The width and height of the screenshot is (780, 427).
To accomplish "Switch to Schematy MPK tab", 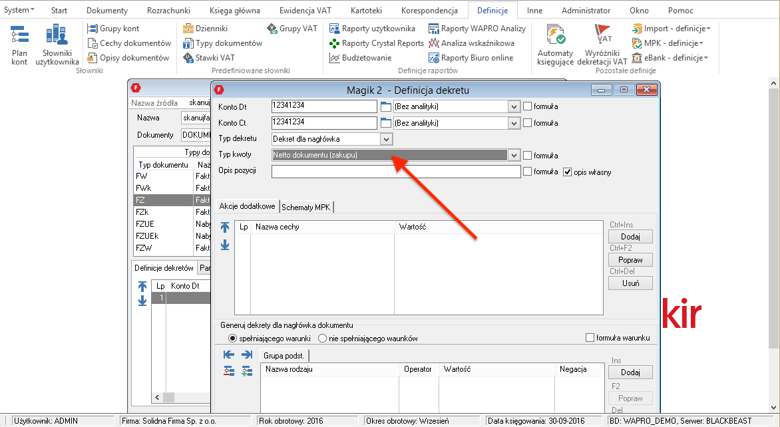I will [x=306, y=207].
